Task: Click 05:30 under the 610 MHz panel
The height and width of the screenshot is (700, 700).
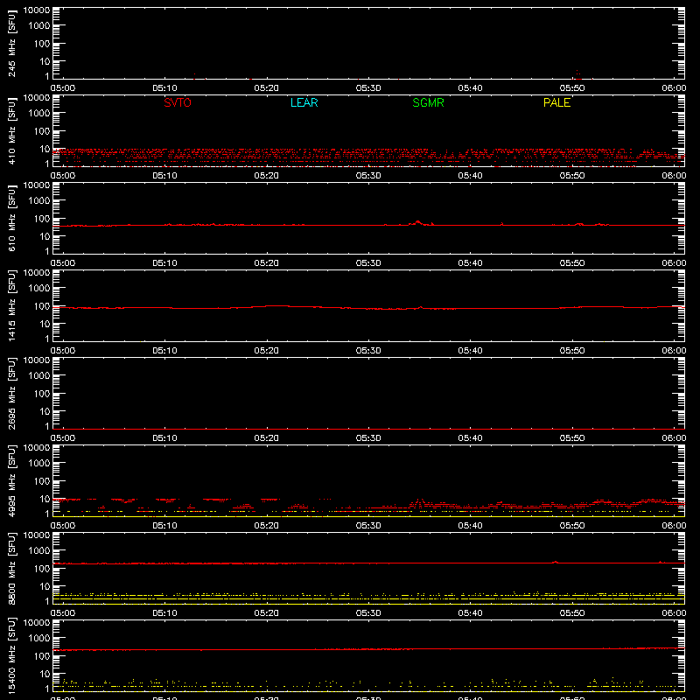Action: [x=368, y=263]
